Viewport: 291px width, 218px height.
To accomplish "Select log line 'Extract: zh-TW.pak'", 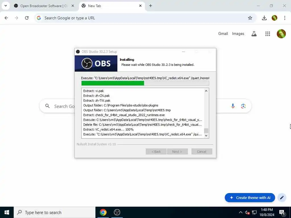I will 97,100.
